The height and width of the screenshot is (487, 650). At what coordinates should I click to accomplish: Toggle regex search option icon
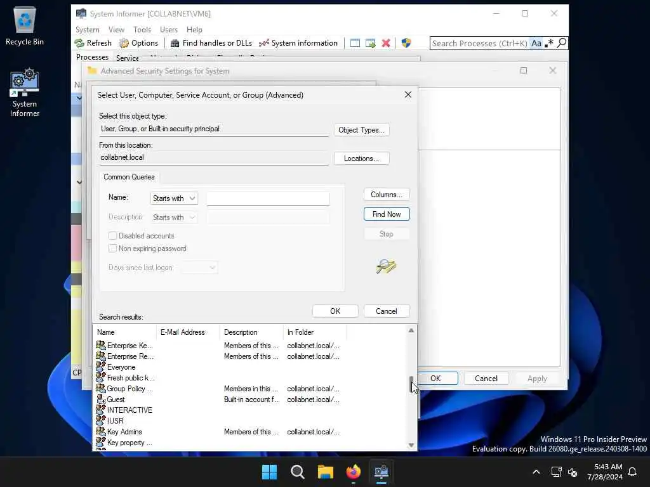tap(549, 43)
